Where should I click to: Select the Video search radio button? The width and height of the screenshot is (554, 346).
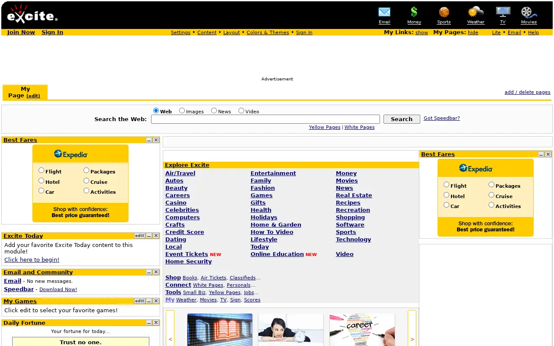click(x=242, y=111)
